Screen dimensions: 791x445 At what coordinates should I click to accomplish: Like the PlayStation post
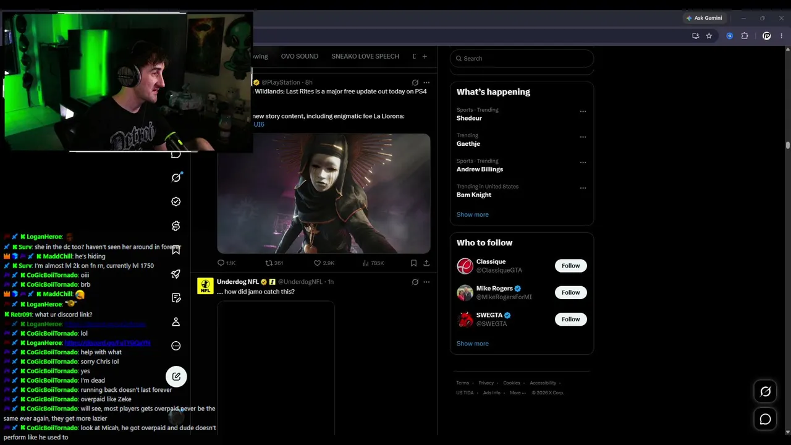coord(324,263)
